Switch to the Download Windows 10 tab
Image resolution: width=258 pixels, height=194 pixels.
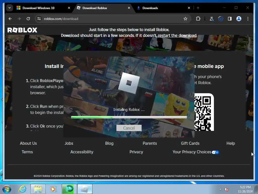(x=38, y=8)
